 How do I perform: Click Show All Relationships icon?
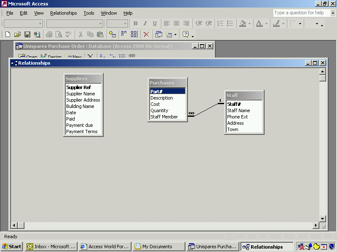pos(134,34)
